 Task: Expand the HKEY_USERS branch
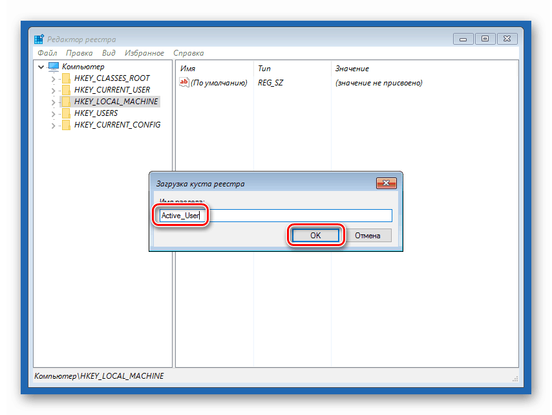click(x=53, y=114)
